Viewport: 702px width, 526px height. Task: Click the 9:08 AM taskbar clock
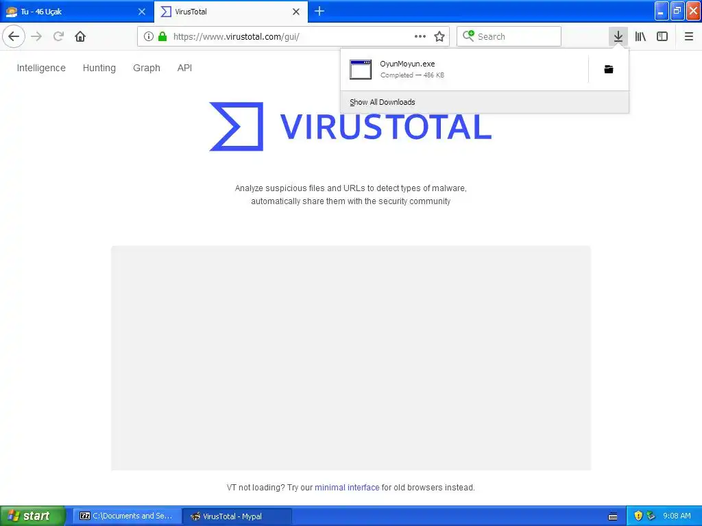click(677, 516)
